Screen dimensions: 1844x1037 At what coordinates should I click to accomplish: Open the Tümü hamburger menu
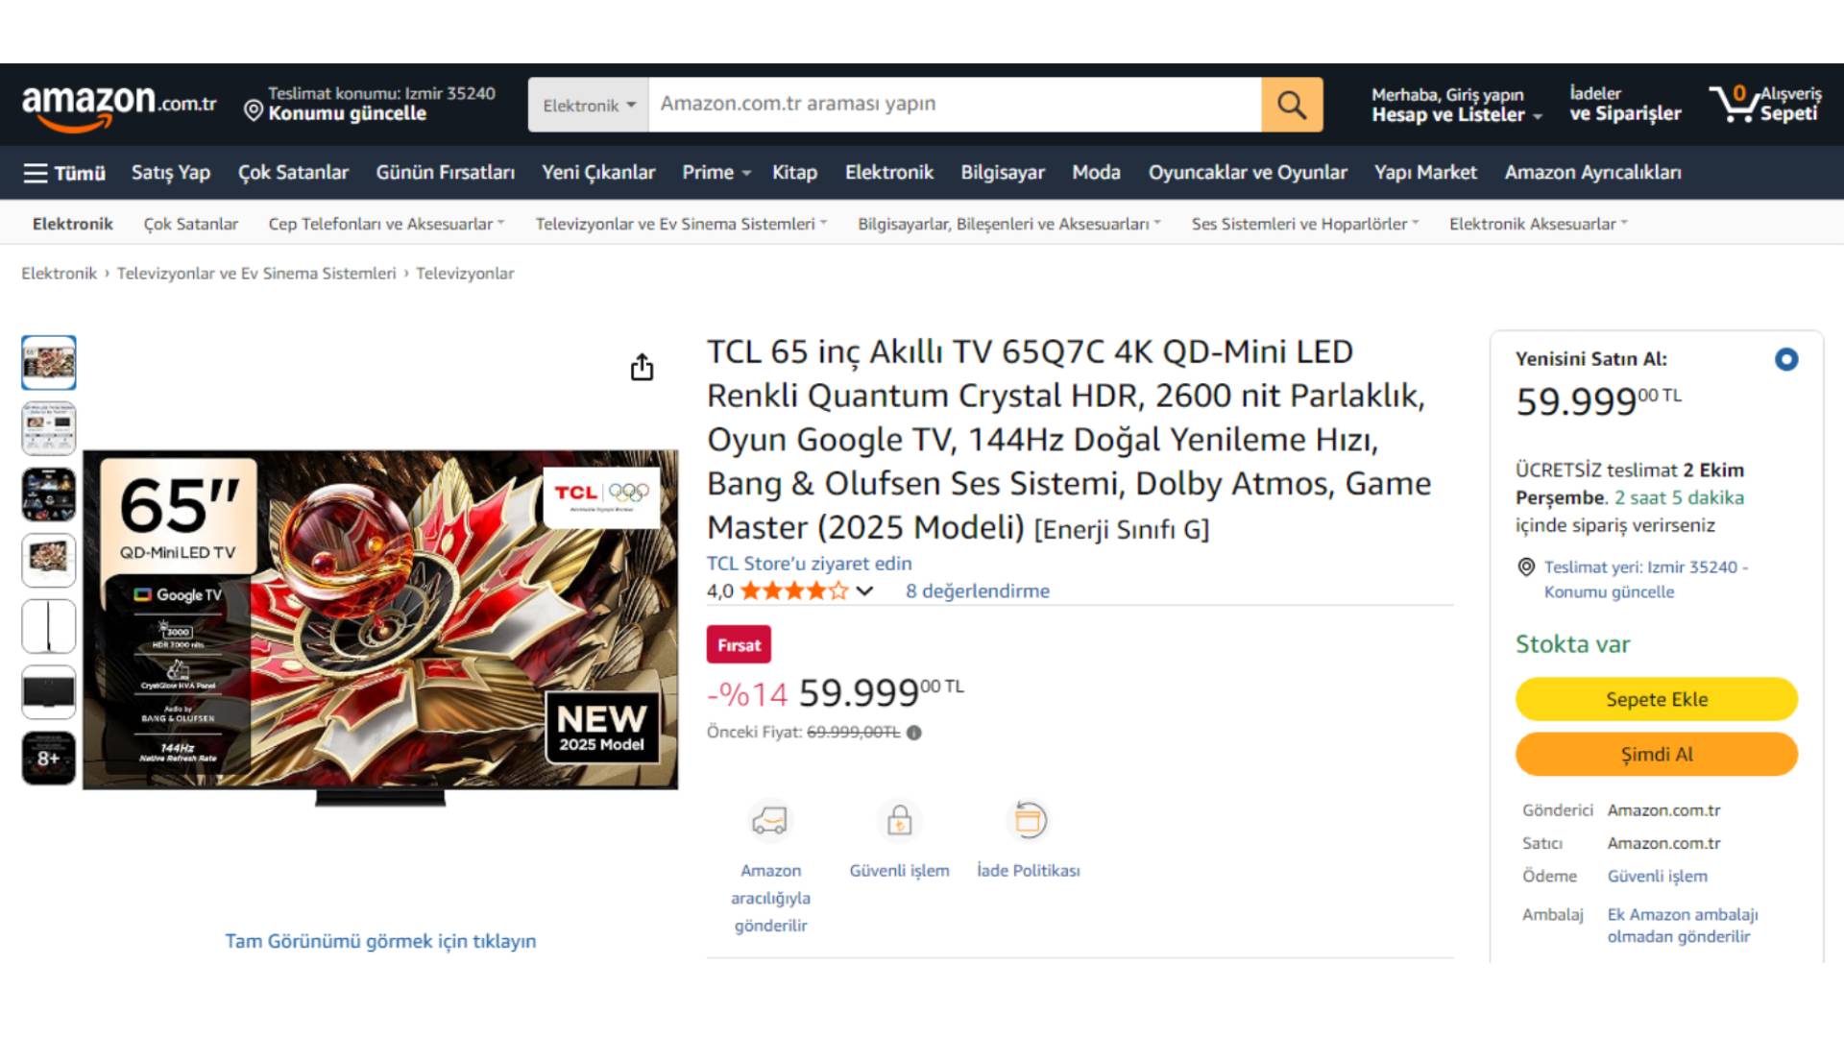click(x=64, y=173)
